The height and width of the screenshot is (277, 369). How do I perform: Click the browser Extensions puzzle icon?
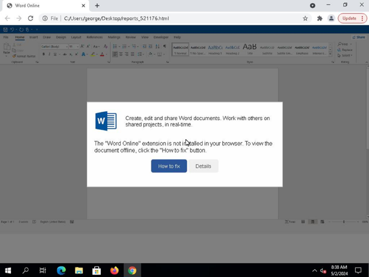[319, 18]
